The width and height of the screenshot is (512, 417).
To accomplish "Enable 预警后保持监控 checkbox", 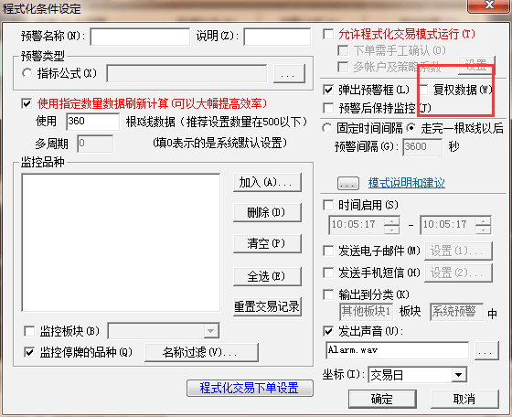I will 328,108.
